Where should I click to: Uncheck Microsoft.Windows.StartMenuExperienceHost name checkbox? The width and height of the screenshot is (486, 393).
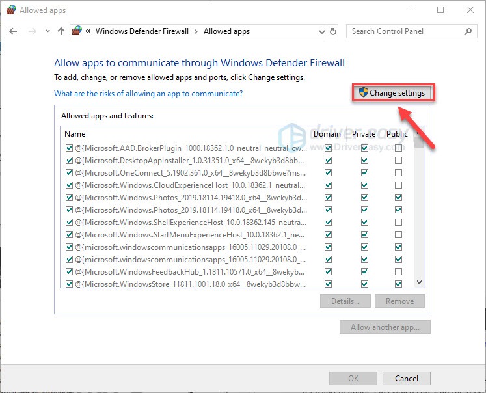point(69,235)
